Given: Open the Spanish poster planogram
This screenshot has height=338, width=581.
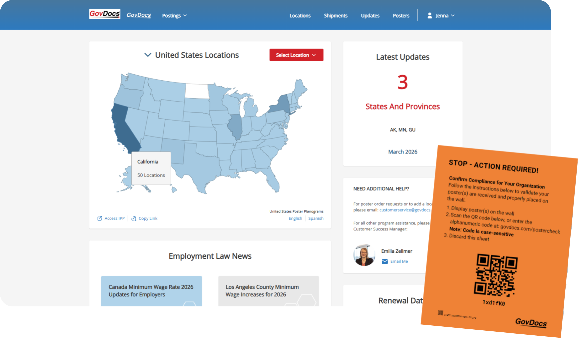Looking at the screenshot, I should click(x=316, y=218).
